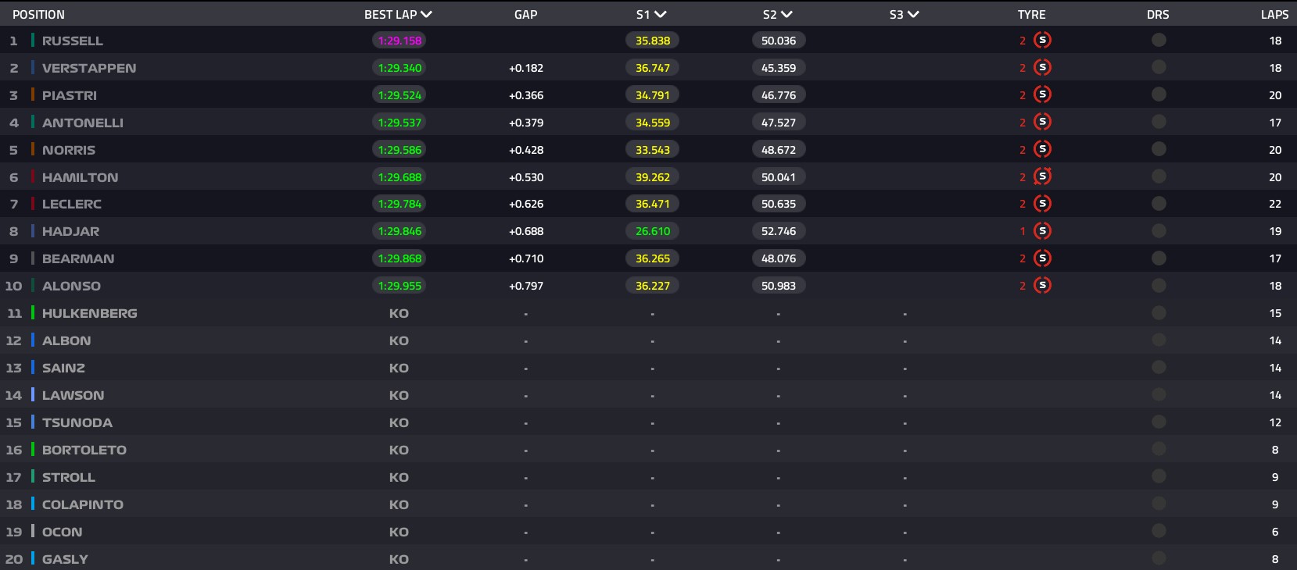Open the S3 sector column dropdown
Viewport: 1297px width, 570px height.
[x=913, y=15]
